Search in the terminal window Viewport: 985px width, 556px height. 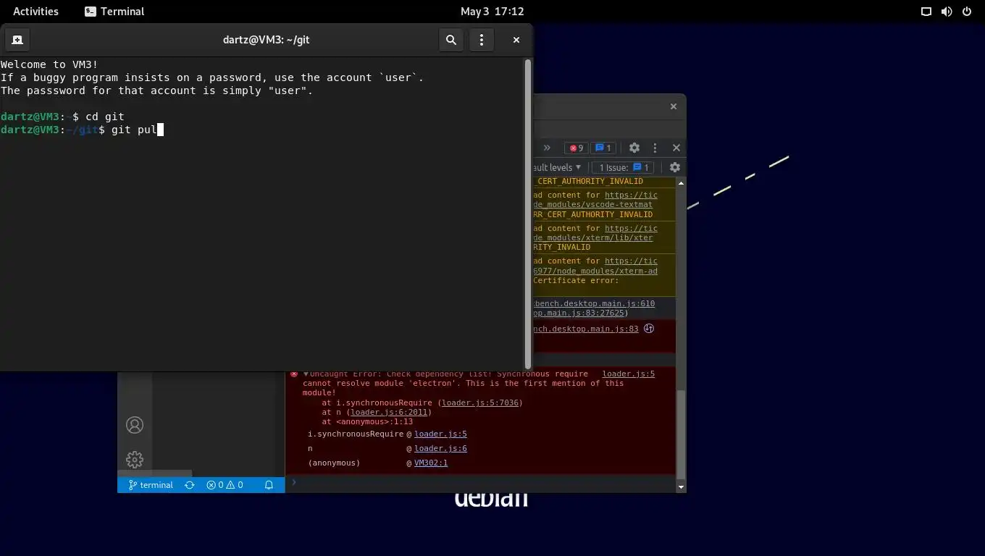pos(451,40)
